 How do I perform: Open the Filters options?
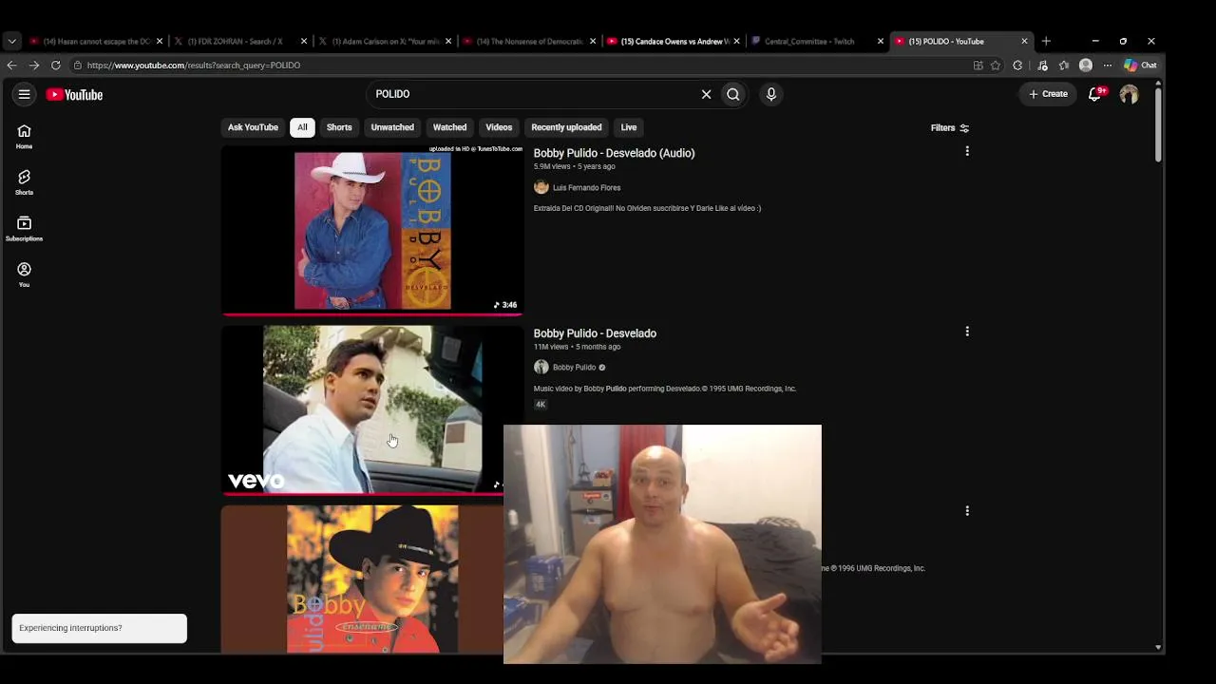tap(950, 127)
